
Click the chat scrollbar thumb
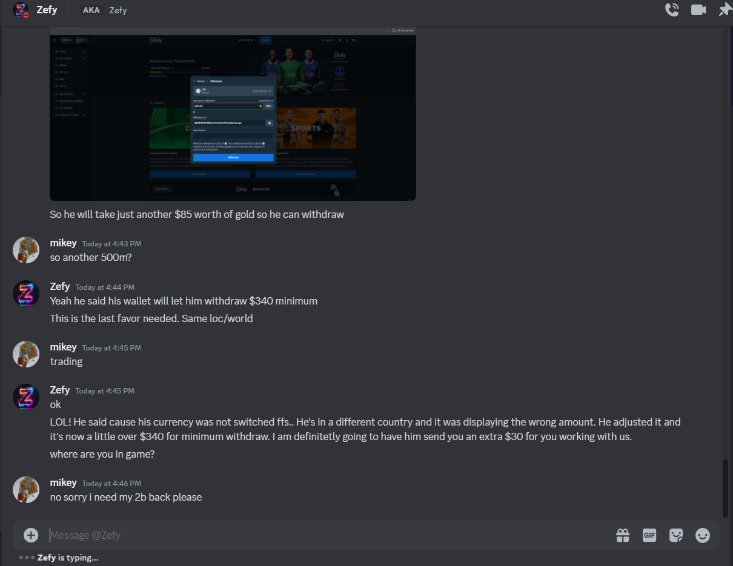(726, 489)
